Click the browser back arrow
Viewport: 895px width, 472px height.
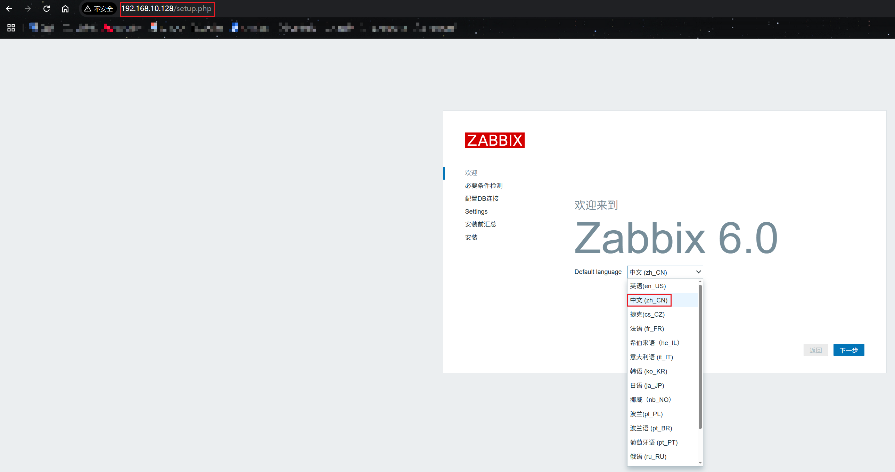[9, 9]
